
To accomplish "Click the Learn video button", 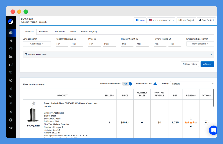I will pos(140,20).
